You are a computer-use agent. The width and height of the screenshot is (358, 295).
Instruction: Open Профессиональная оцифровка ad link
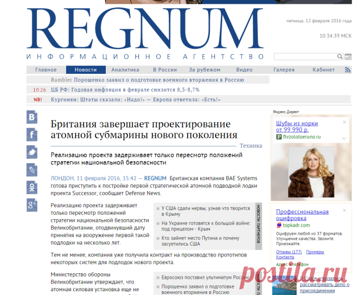302,215
